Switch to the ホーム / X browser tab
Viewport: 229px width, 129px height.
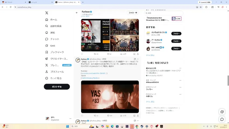[41, 2]
